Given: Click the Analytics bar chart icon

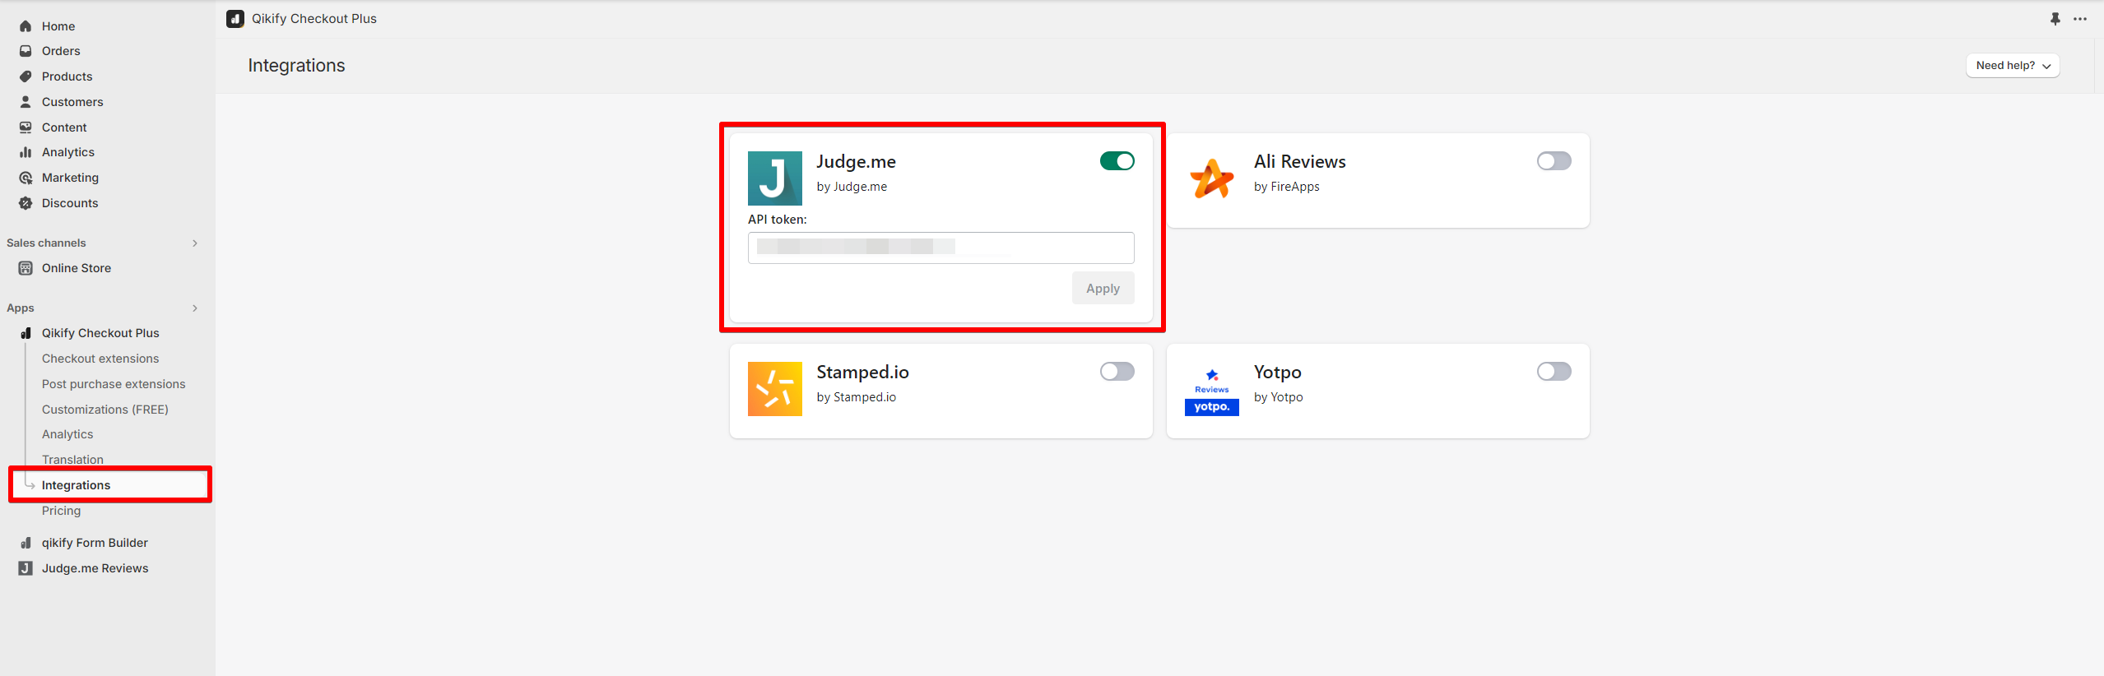Looking at the screenshot, I should [x=26, y=152].
